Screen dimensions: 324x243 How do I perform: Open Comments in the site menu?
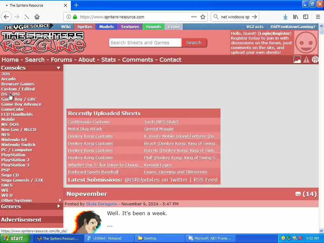pos(137,60)
